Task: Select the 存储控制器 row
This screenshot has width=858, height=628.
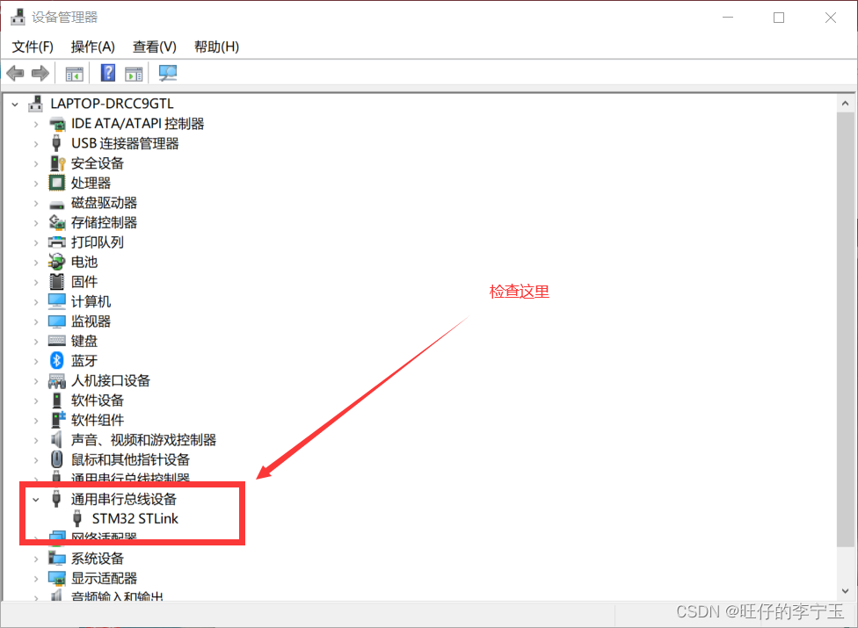Action: click(x=104, y=222)
